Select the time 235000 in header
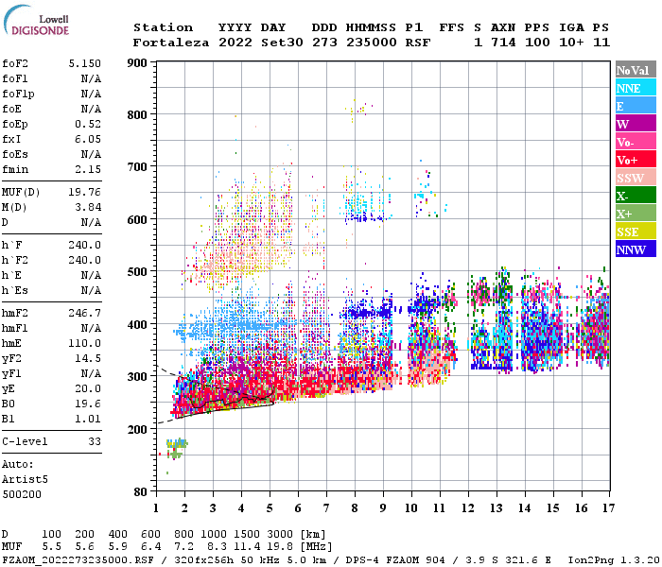This screenshot has width=662, height=567. [372, 43]
